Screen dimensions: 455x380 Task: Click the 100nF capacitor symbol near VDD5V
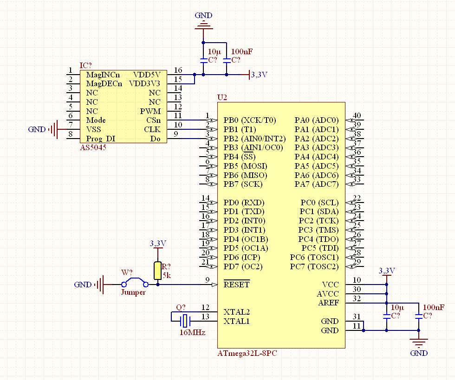tap(227, 60)
